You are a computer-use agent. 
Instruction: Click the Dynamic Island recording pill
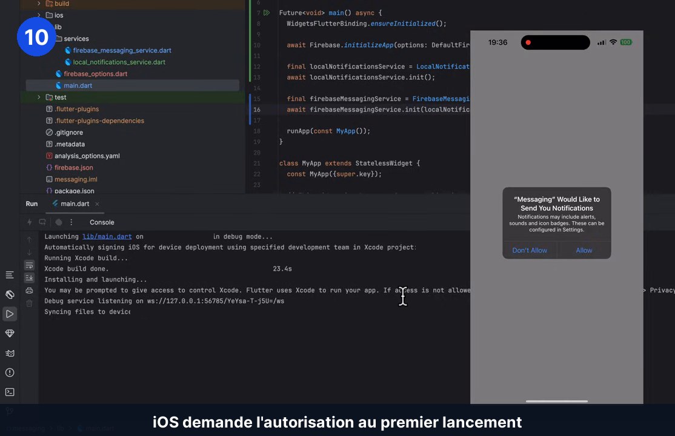click(x=555, y=42)
